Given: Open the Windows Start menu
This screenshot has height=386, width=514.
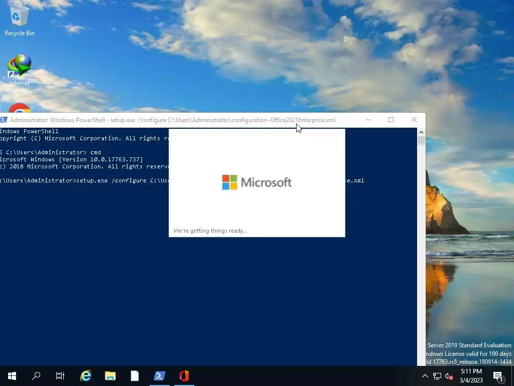Looking at the screenshot, I should [12, 376].
